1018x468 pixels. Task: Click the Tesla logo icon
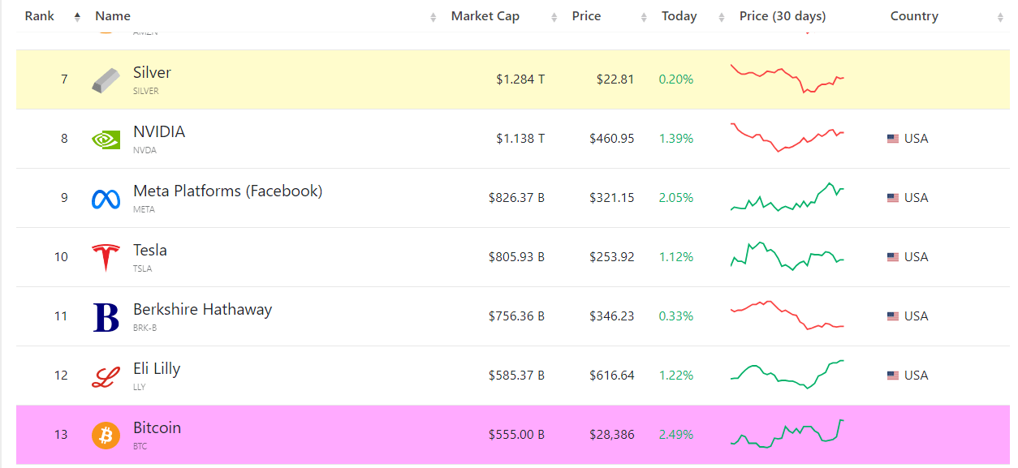coord(106,258)
